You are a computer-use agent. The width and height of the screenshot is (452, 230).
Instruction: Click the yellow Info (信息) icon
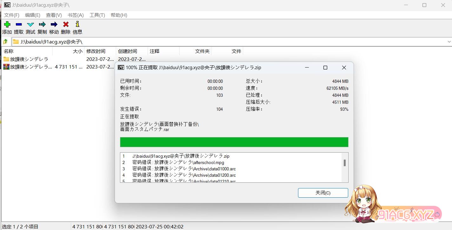(77, 24)
